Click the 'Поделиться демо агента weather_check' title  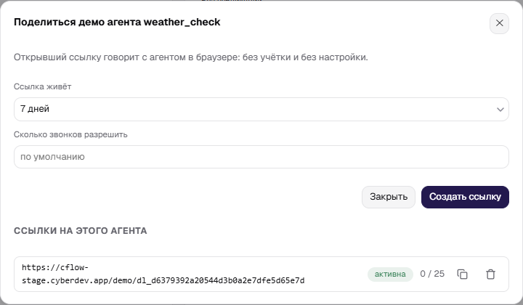(x=117, y=22)
